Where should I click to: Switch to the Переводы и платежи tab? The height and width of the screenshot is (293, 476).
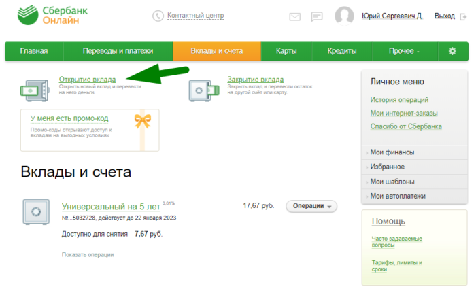(118, 51)
